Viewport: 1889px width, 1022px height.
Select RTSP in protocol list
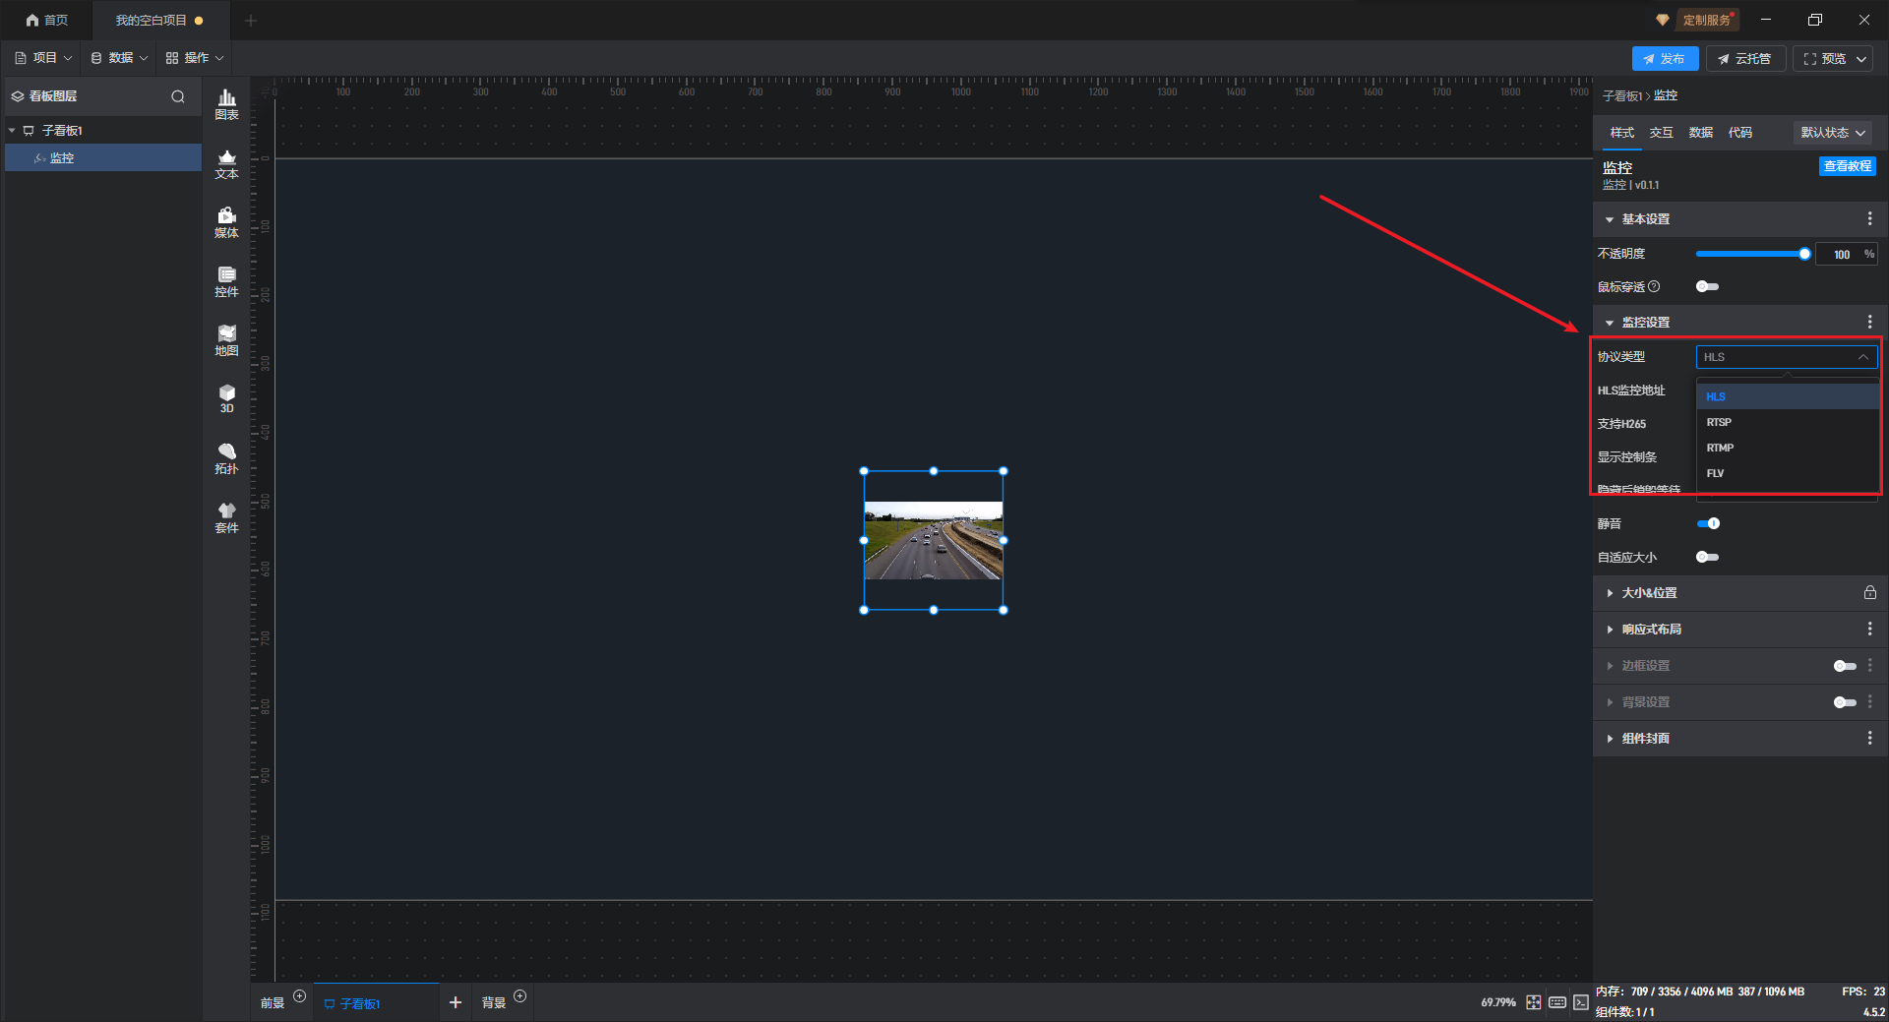click(x=1788, y=422)
